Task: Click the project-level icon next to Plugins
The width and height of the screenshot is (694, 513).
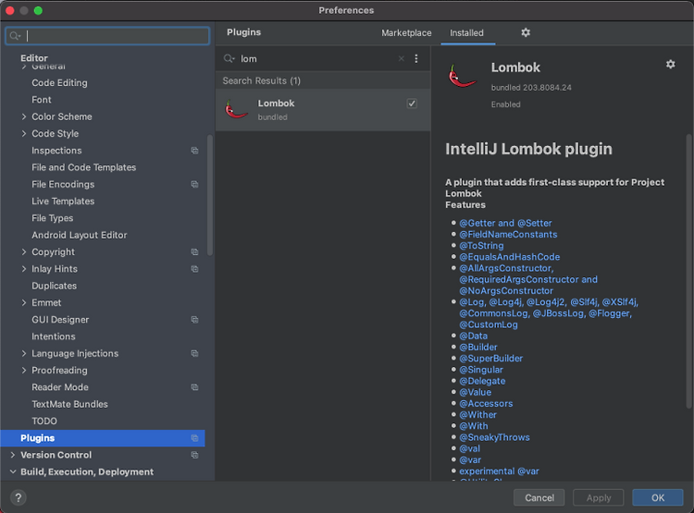Action: tap(194, 438)
